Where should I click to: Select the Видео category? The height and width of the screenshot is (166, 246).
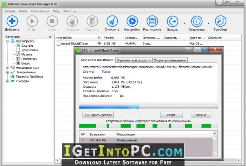coord(26,64)
